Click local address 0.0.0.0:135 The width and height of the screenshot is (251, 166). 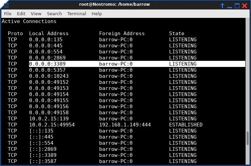(x=46, y=40)
